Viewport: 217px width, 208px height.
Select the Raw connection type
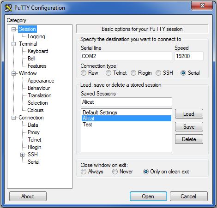point(84,73)
